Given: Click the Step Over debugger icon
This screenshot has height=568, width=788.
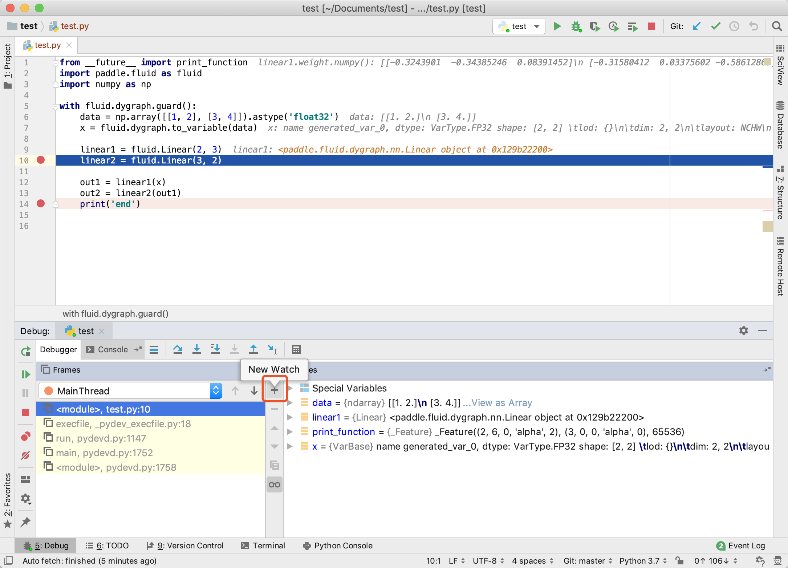Looking at the screenshot, I should [178, 349].
